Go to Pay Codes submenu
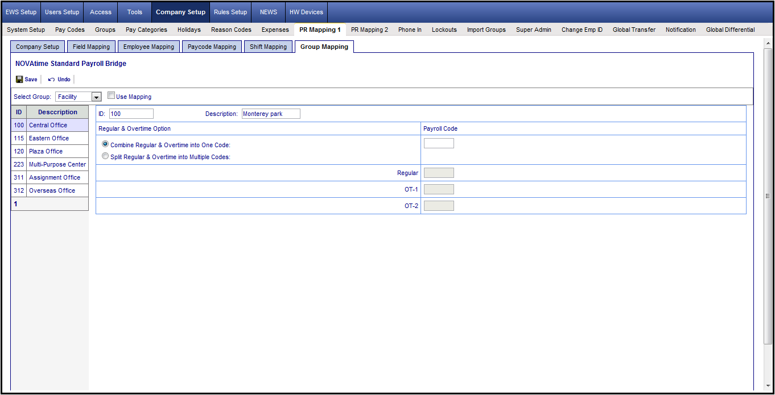Screen dimensions: 775x395 [70, 30]
